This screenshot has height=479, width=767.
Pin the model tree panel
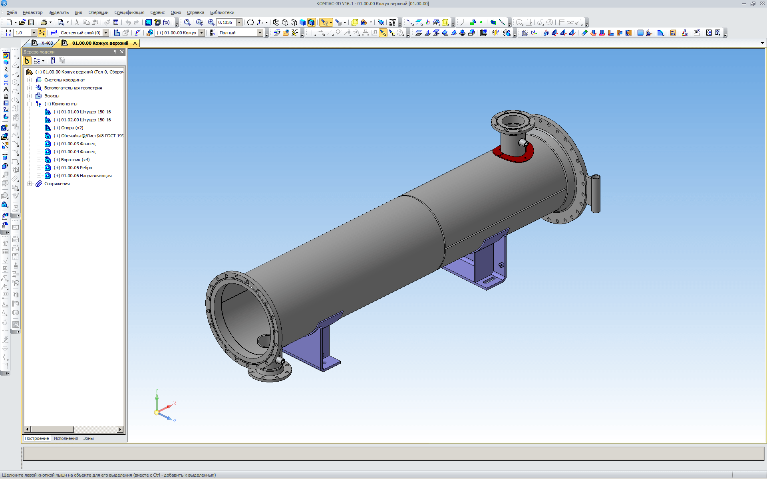click(x=115, y=52)
